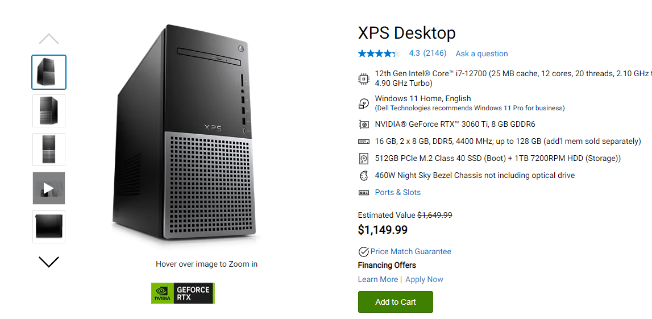Play the product video thumbnail

click(x=49, y=188)
